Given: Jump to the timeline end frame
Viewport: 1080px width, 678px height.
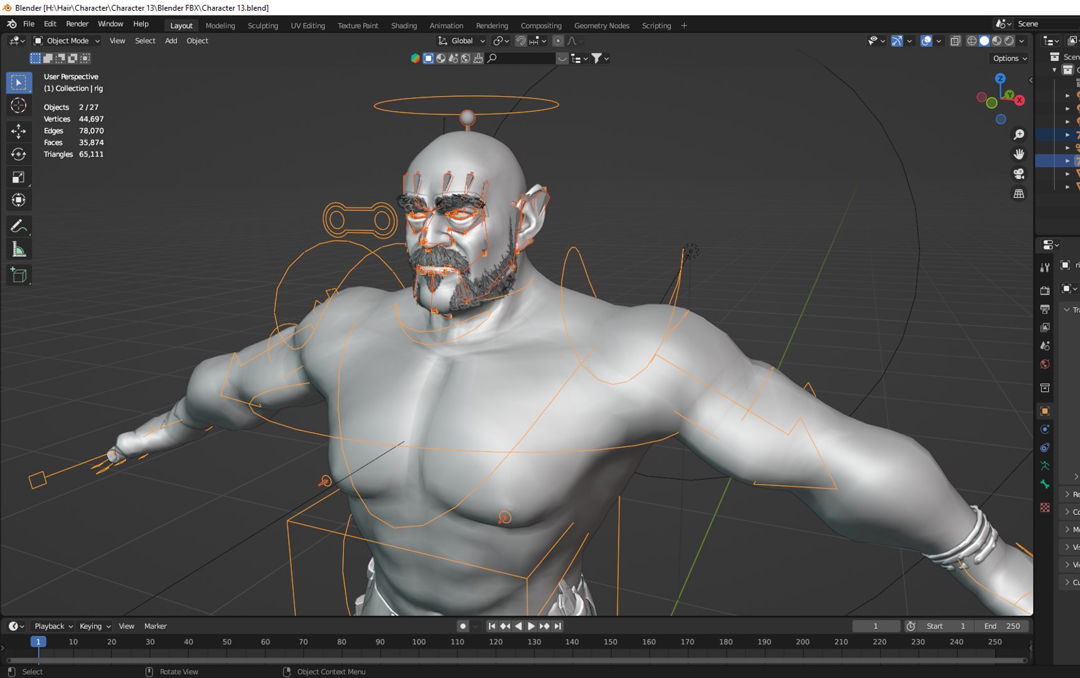Looking at the screenshot, I should (558, 626).
